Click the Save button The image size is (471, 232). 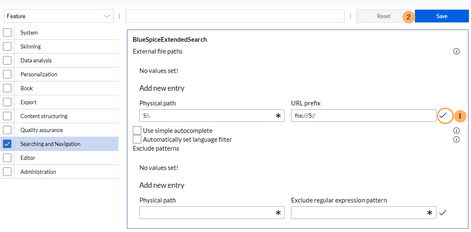441,16
